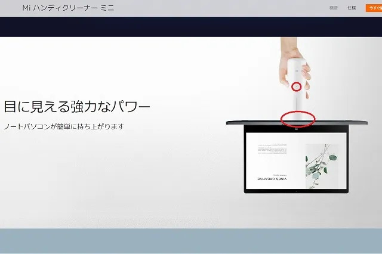
Task: Open the 概要 overview tab
Action: click(x=333, y=8)
